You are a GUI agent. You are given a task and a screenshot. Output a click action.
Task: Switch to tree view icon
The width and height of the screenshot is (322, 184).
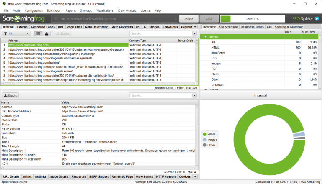click(46, 34)
